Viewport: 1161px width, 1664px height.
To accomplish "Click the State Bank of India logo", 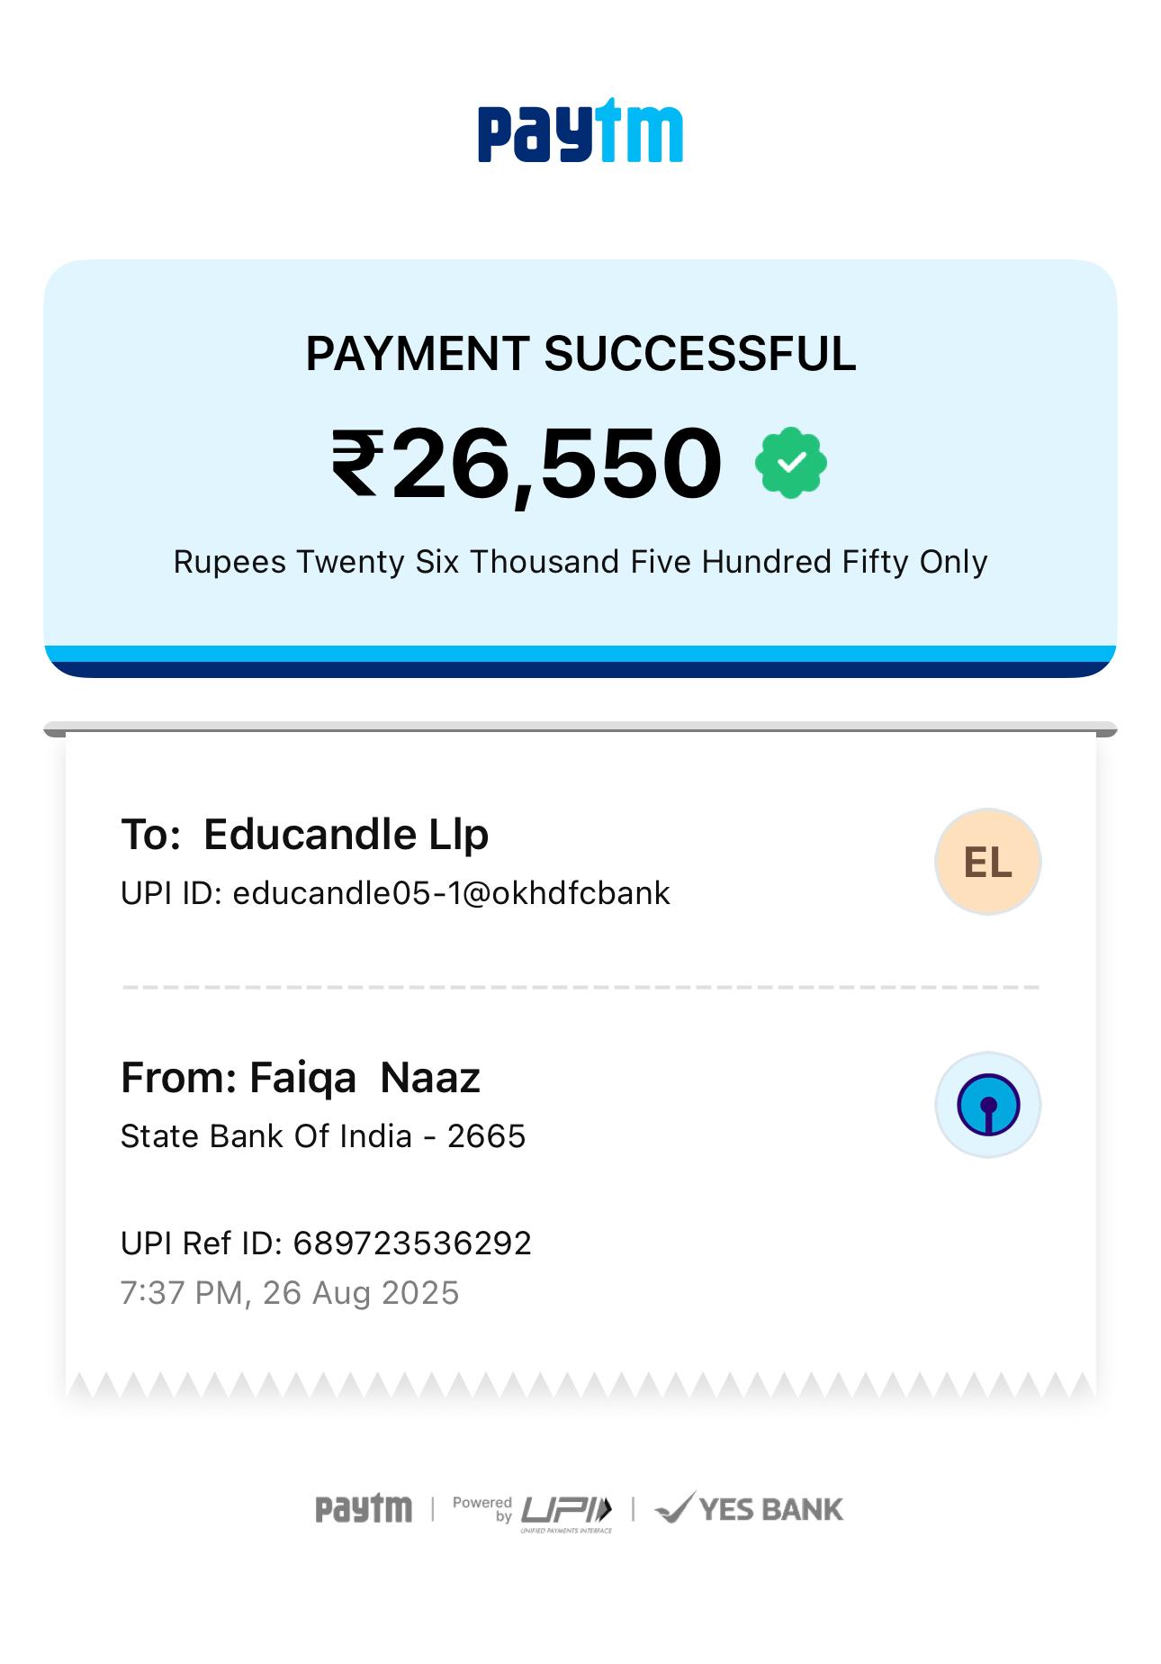I will click(x=987, y=1105).
